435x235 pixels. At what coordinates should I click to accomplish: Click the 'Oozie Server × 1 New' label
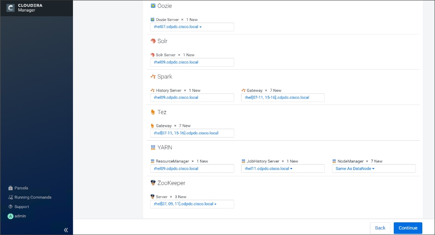click(x=176, y=20)
